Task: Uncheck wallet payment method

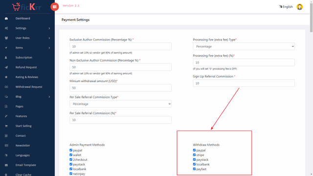Action: pyautogui.click(x=71, y=155)
